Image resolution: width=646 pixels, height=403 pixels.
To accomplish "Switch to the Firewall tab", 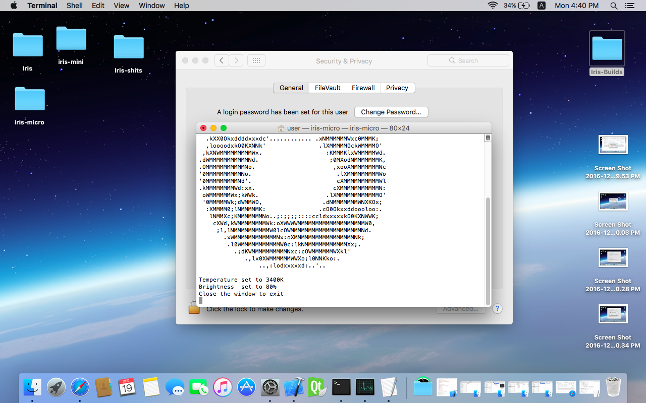I will click(x=363, y=88).
